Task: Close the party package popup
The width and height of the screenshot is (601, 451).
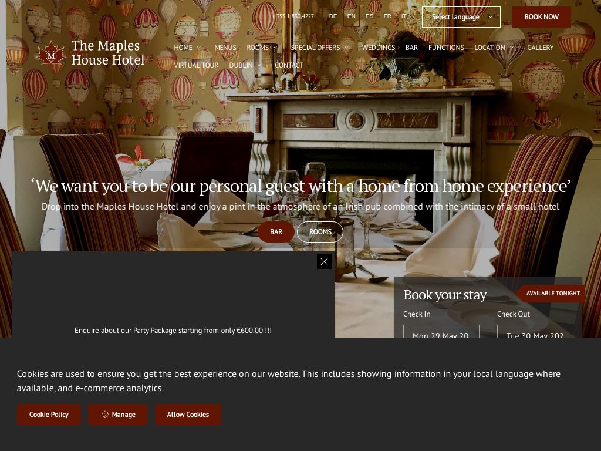Action: coord(324,261)
